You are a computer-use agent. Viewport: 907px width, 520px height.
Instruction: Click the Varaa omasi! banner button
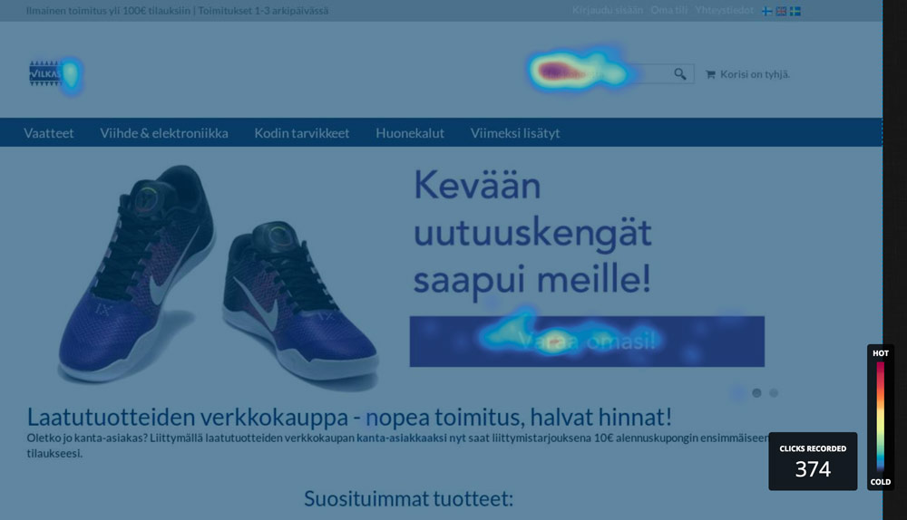[587, 342]
